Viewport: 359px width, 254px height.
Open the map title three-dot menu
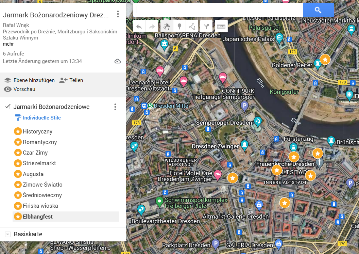tap(118, 14)
